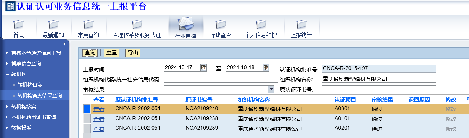This screenshot has width=469, height=138.
Task: Open the 审核结果 dropdown arrow
Action: click(271, 89)
